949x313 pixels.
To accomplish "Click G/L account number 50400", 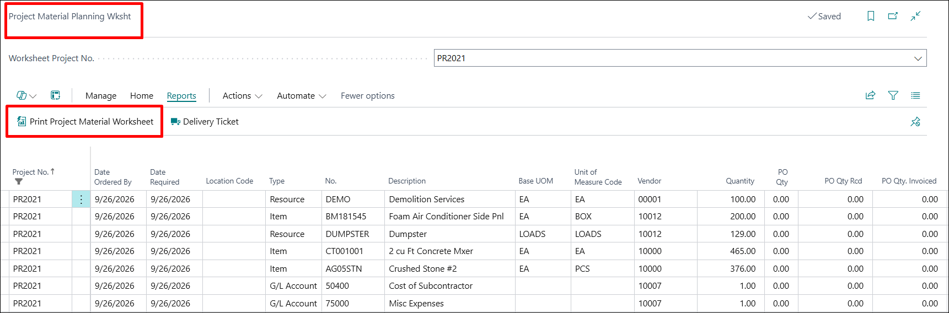I will (x=353, y=286).
